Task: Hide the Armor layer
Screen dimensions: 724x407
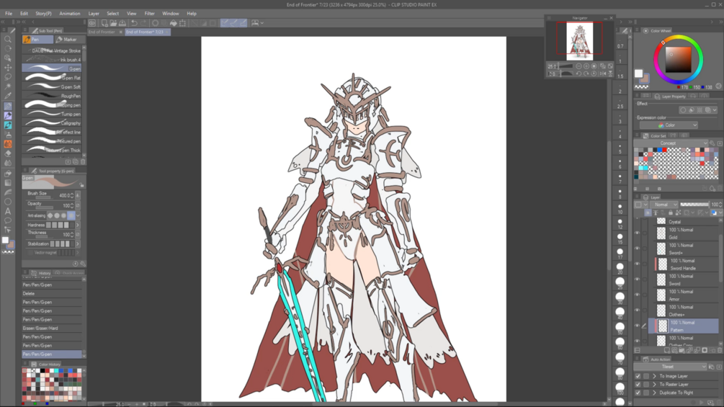Action: click(x=638, y=295)
